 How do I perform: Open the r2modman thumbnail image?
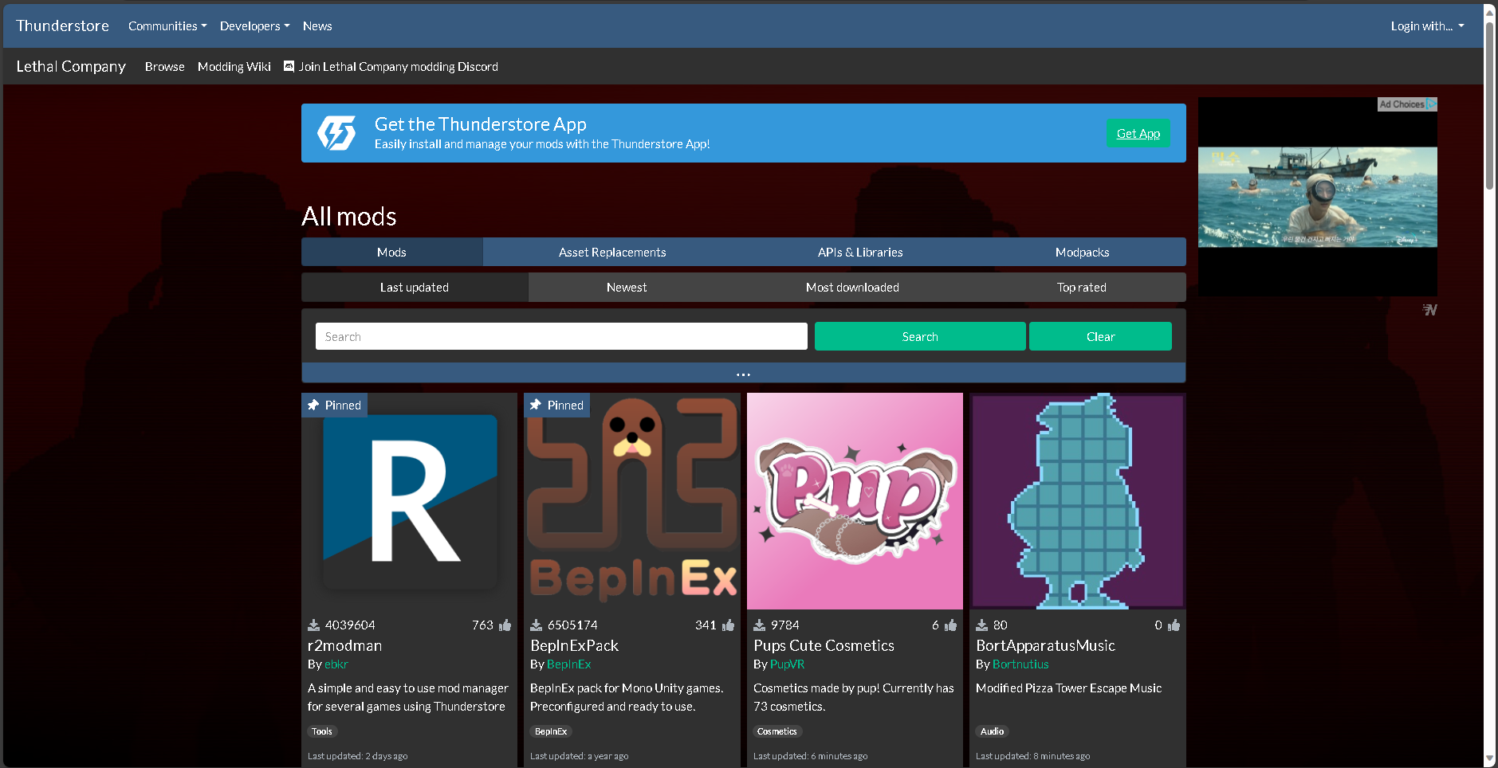coord(410,501)
